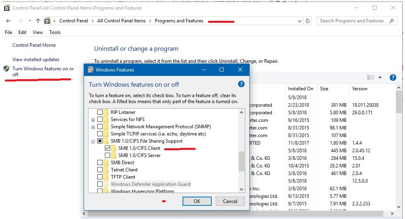Open Control Panel Home link
Screen dimensions: 405x219
click(34, 45)
